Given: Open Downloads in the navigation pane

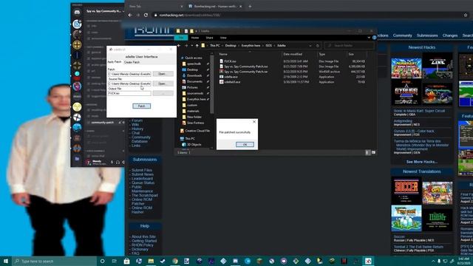Looking at the screenshot, I should click(x=194, y=75).
